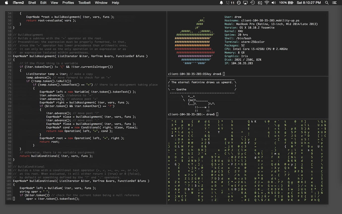Image resolution: width=342 pixels, height=214 pixels.
Task: Toggle Bluetooth from the status bar
Action: tap(259, 3)
